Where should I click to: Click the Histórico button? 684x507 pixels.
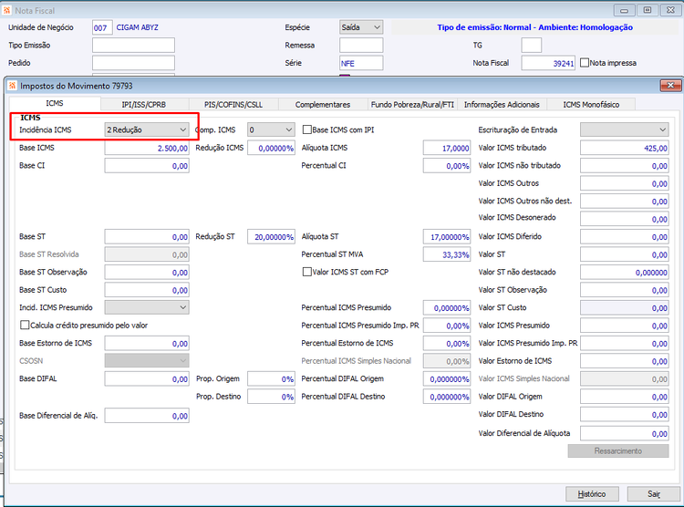(592, 494)
